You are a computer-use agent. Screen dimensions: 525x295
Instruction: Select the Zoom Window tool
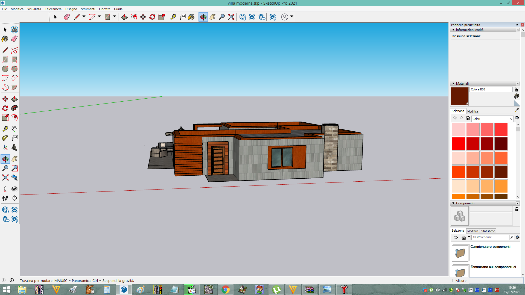pos(14,168)
